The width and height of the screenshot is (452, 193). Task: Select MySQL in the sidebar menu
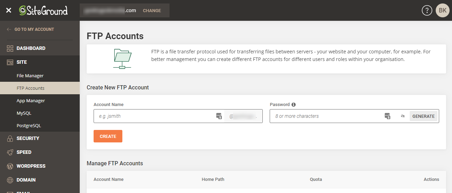[24, 113]
